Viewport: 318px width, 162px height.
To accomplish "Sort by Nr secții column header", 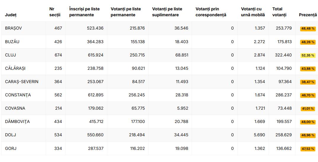I will click(52, 12).
